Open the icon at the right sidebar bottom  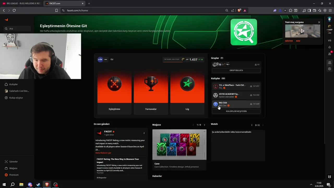click(330, 177)
